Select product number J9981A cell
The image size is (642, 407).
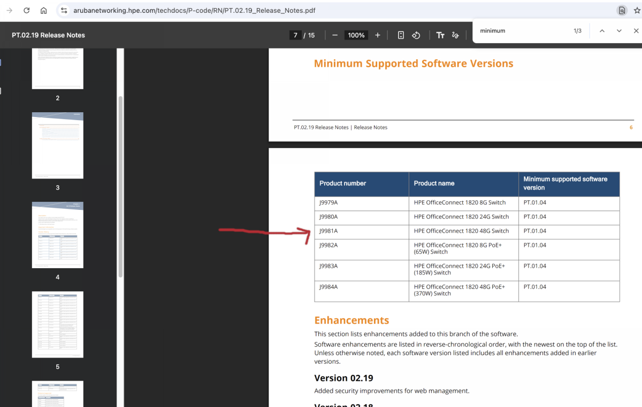362,231
